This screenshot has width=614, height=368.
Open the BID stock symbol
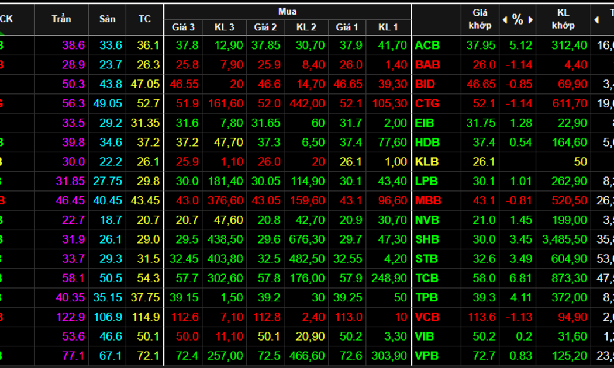[425, 84]
